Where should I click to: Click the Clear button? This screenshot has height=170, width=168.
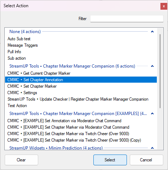[21, 160]
